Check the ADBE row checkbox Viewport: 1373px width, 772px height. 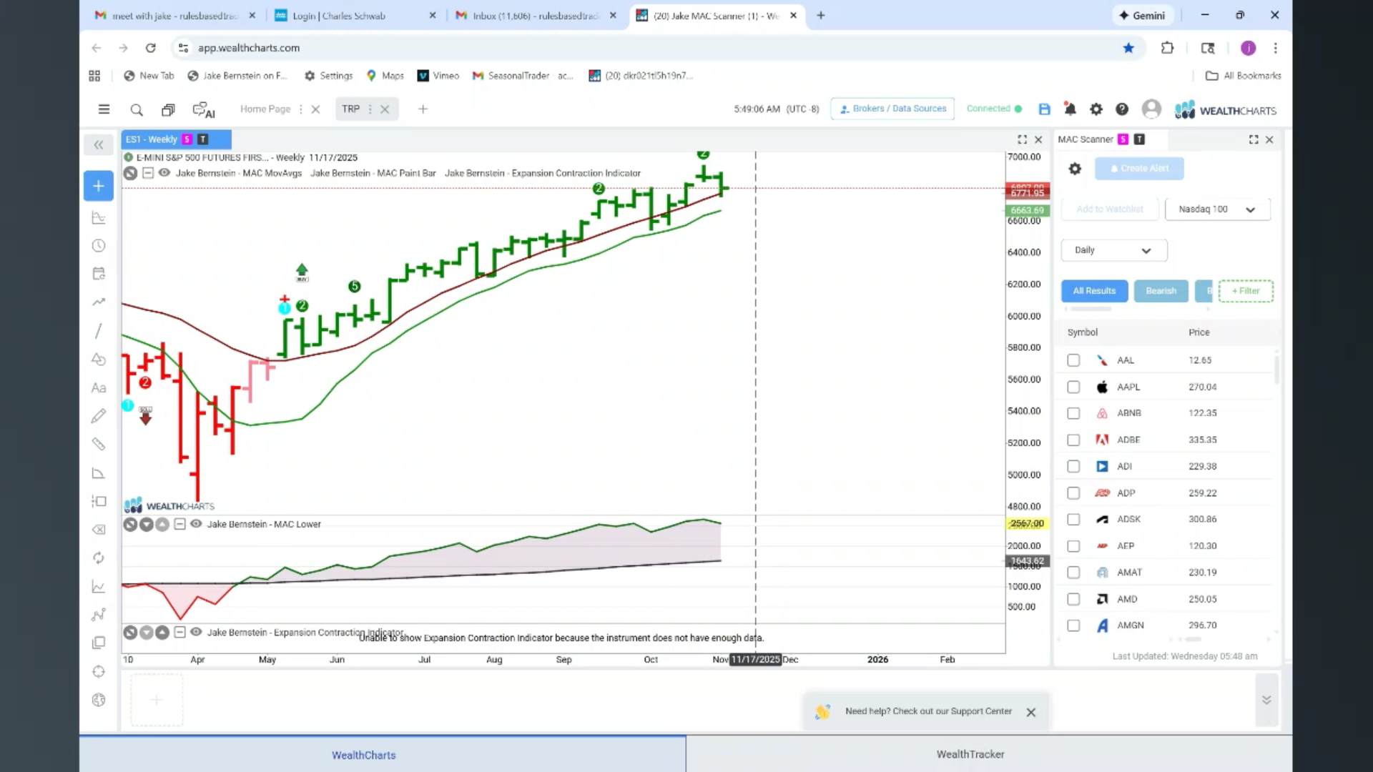[x=1073, y=440]
